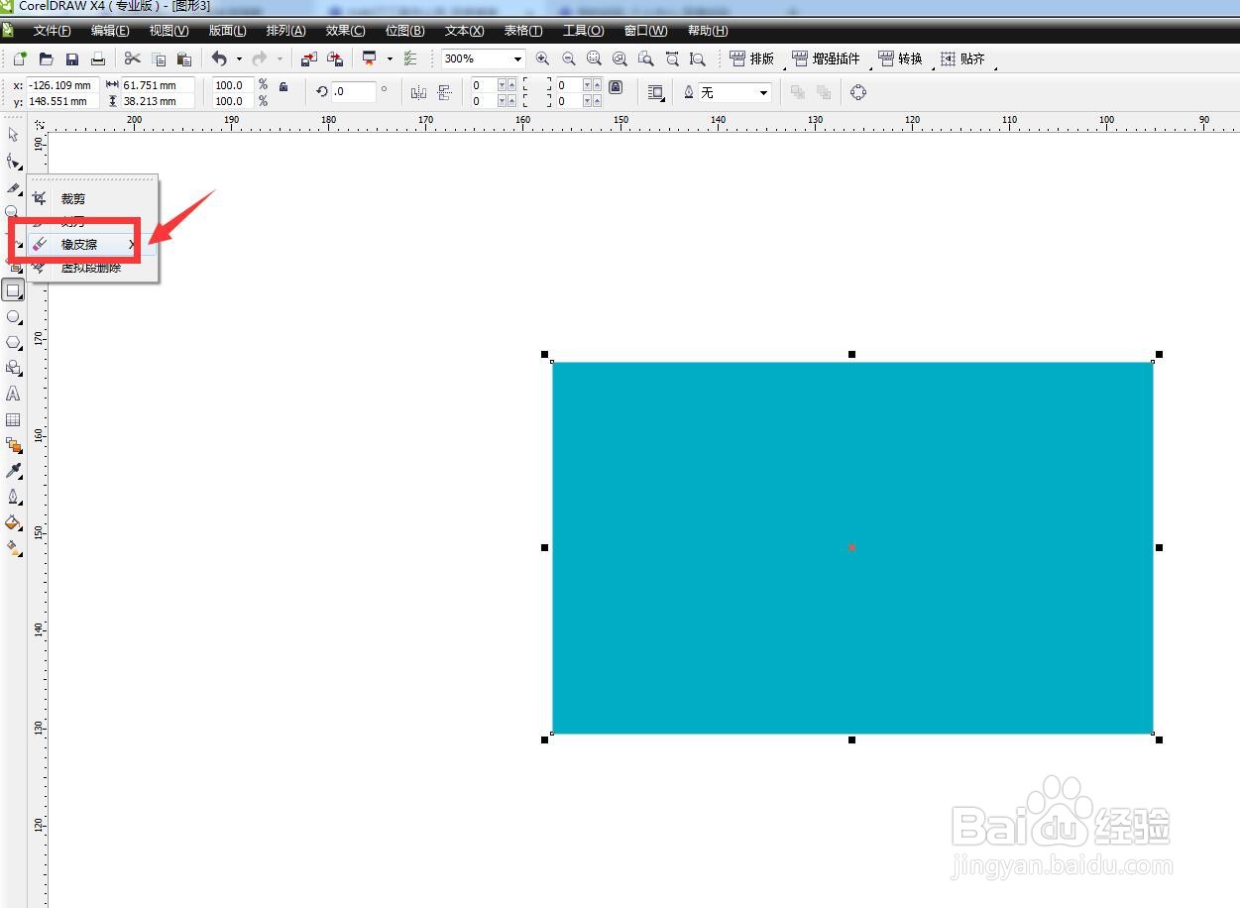Select the Rectangle tool
Viewport: 1240px width, 908px height.
coord(13,290)
